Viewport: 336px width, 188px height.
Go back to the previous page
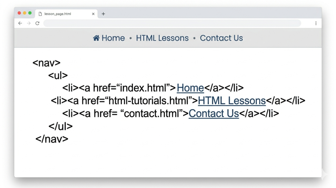[x=20, y=23]
